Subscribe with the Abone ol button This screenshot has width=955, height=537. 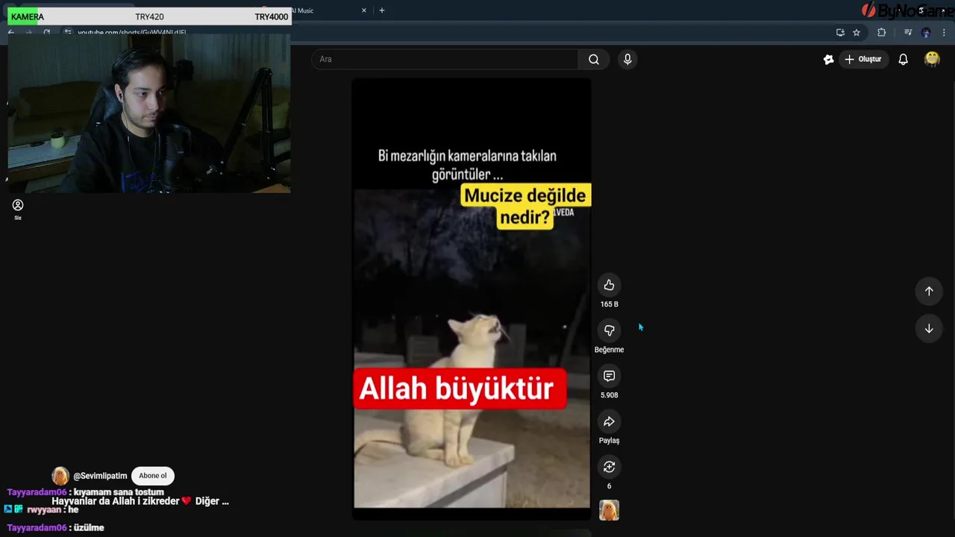[x=153, y=476]
